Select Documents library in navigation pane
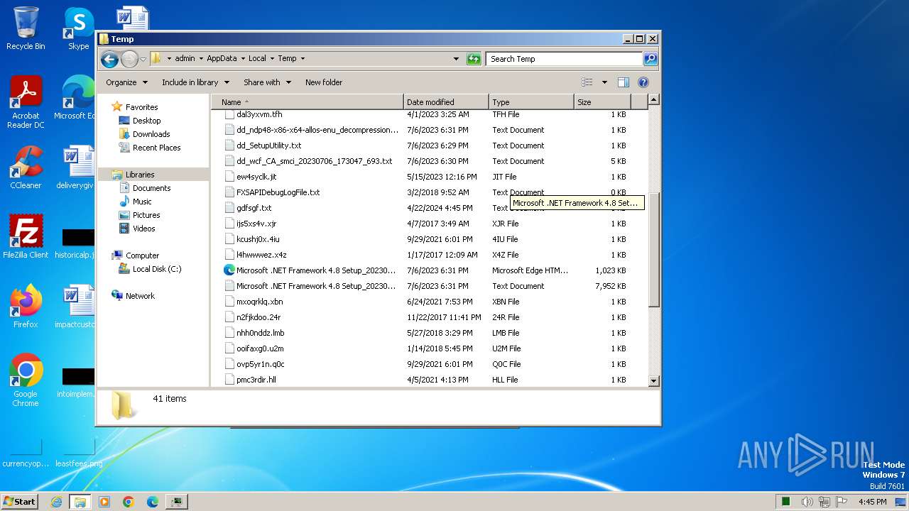909x511 pixels. tap(151, 188)
